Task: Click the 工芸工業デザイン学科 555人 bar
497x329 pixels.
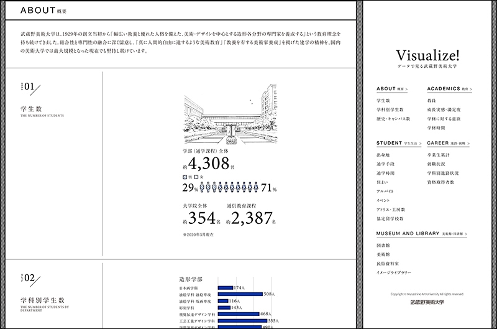Action: pyautogui.click(x=242, y=321)
